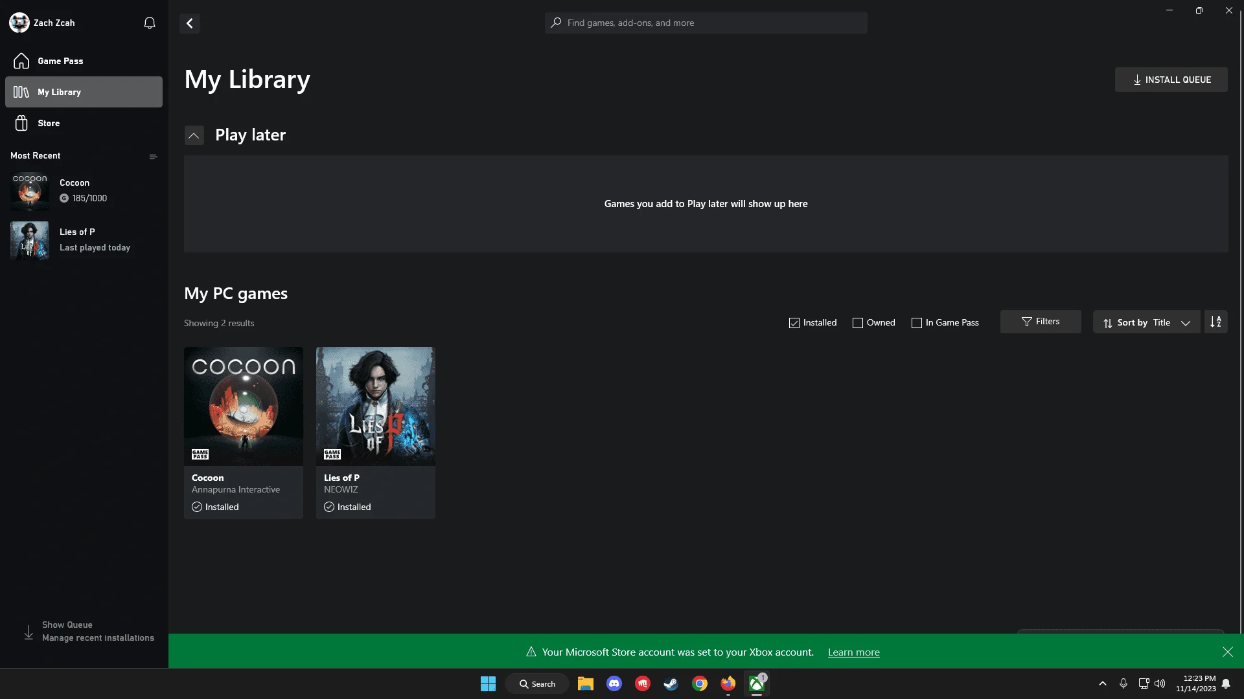Image resolution: width=1244 pixels, height=699 pixels.
Task: Open Discord from the taskbar
Action: point(614,683)
